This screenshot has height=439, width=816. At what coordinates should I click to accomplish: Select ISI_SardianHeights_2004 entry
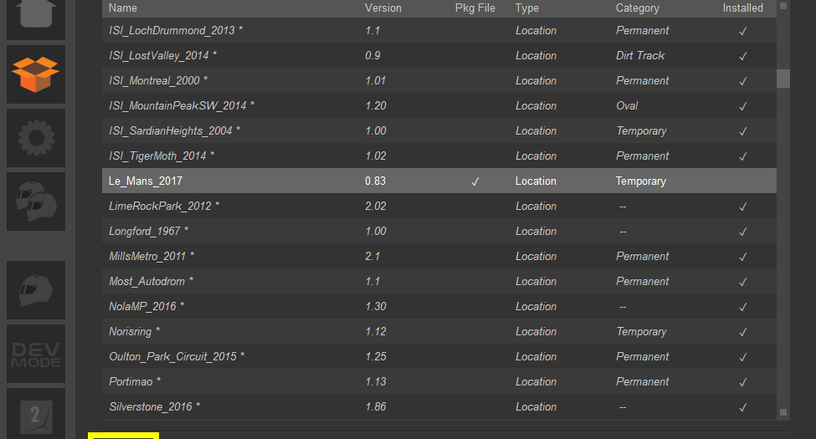click(439, 130)
